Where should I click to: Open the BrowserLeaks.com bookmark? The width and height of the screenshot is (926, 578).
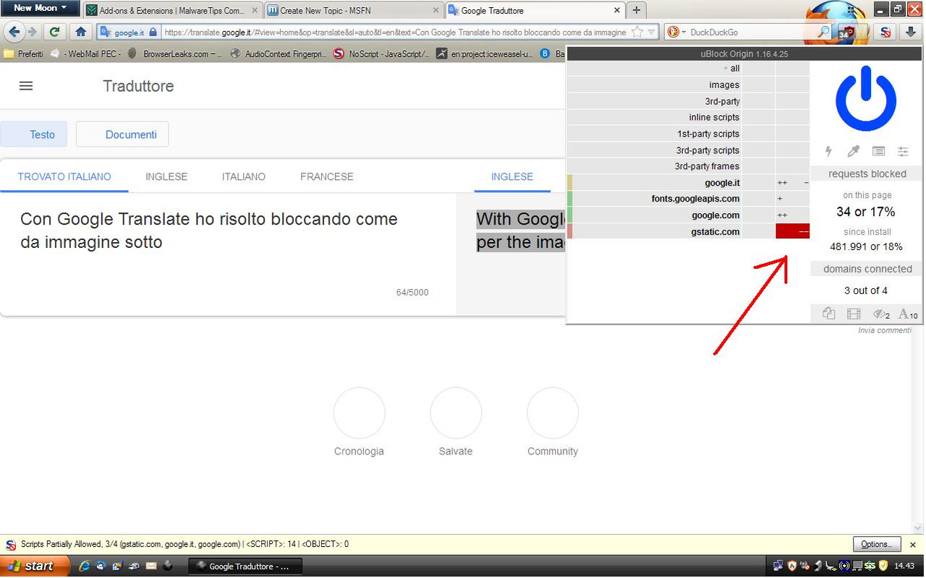tap(175, 54)
